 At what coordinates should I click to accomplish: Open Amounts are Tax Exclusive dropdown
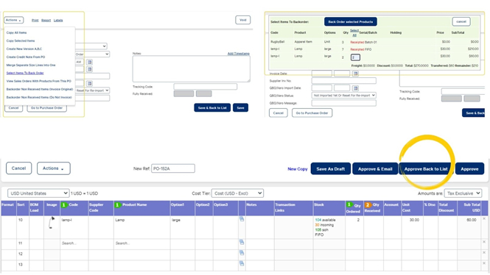click(463, 193)
